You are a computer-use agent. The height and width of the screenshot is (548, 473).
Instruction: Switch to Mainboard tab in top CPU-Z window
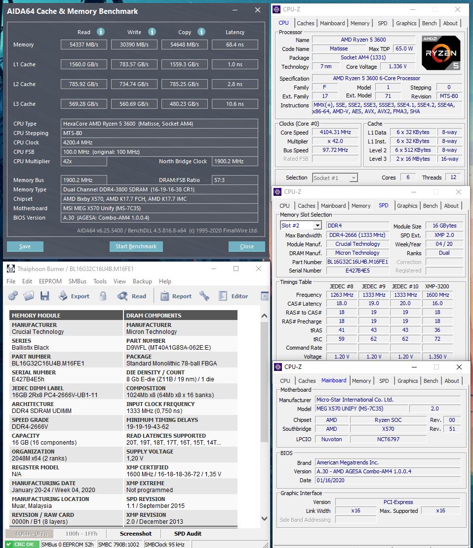(x=332, y=23)
